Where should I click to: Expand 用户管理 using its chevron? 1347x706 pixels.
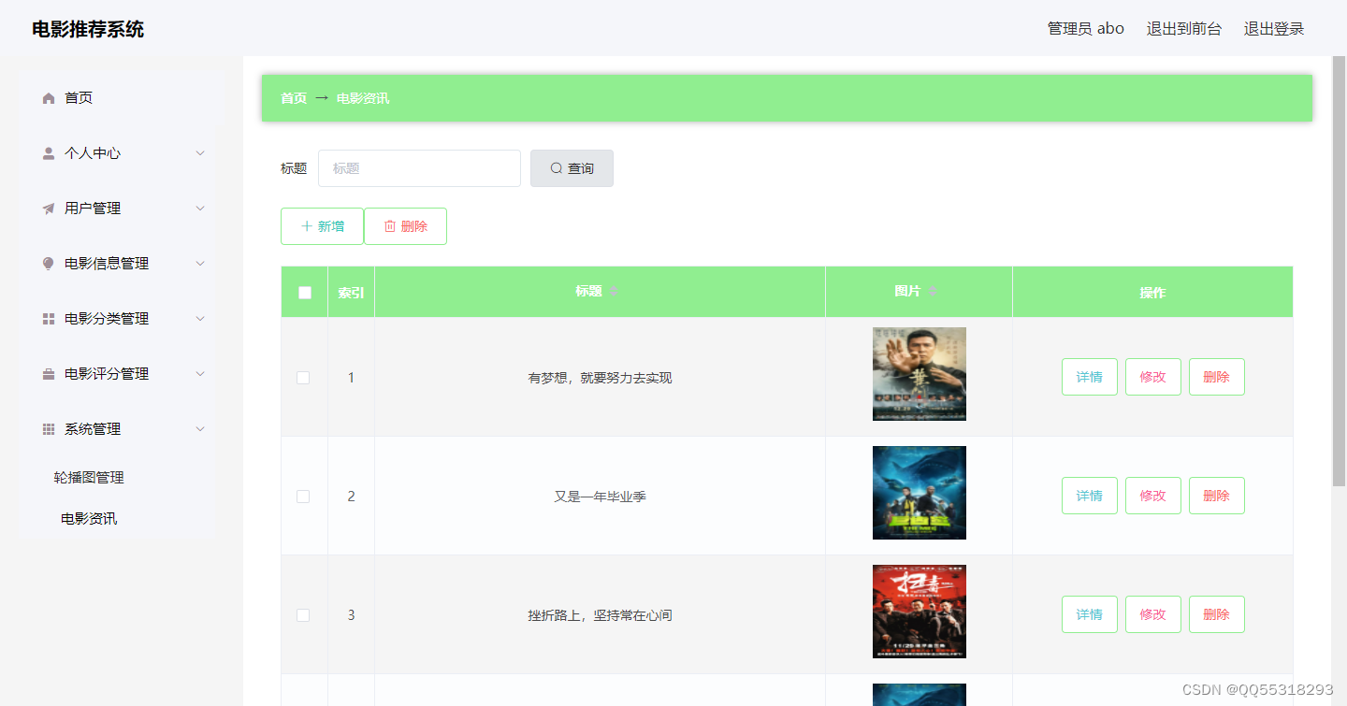coord(200,209)
